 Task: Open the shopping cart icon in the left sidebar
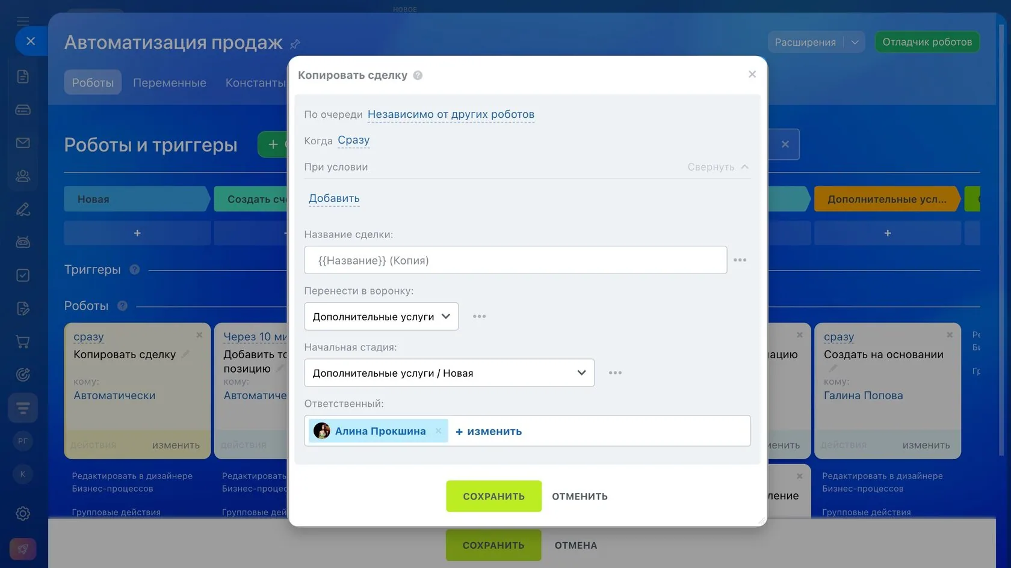[x=23, y=341]
